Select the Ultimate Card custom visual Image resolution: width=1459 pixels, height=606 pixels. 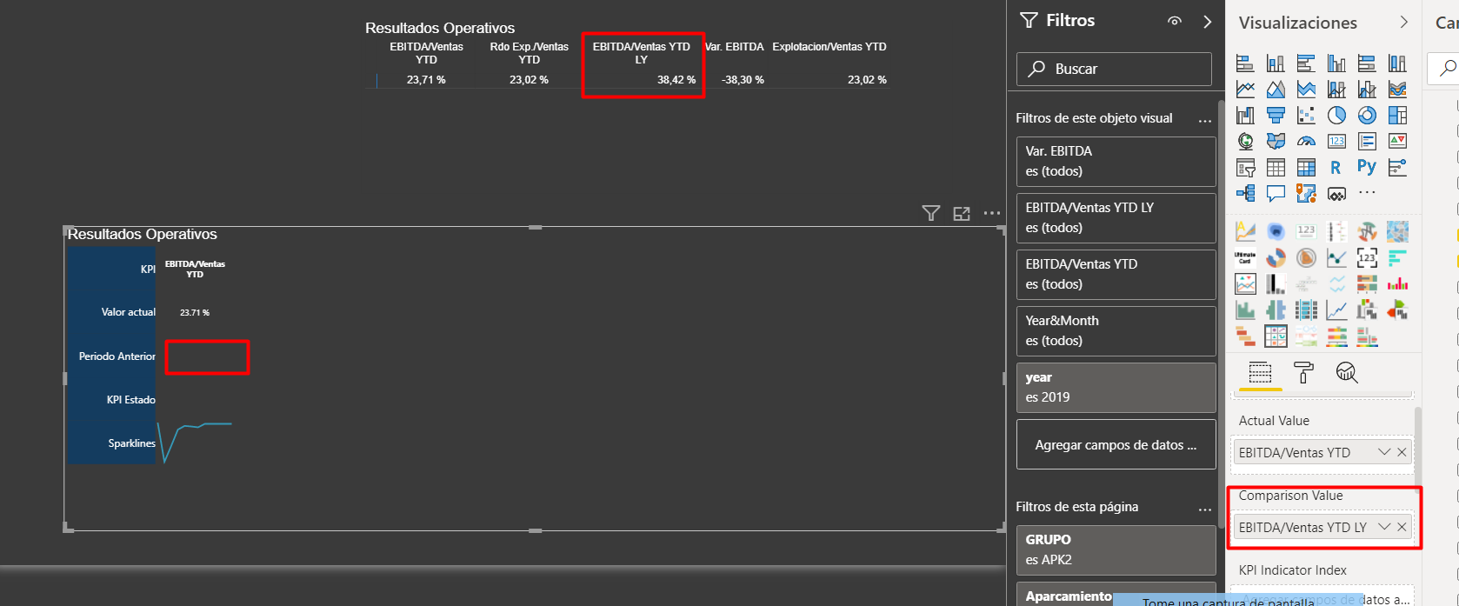tap(1245, 258)
